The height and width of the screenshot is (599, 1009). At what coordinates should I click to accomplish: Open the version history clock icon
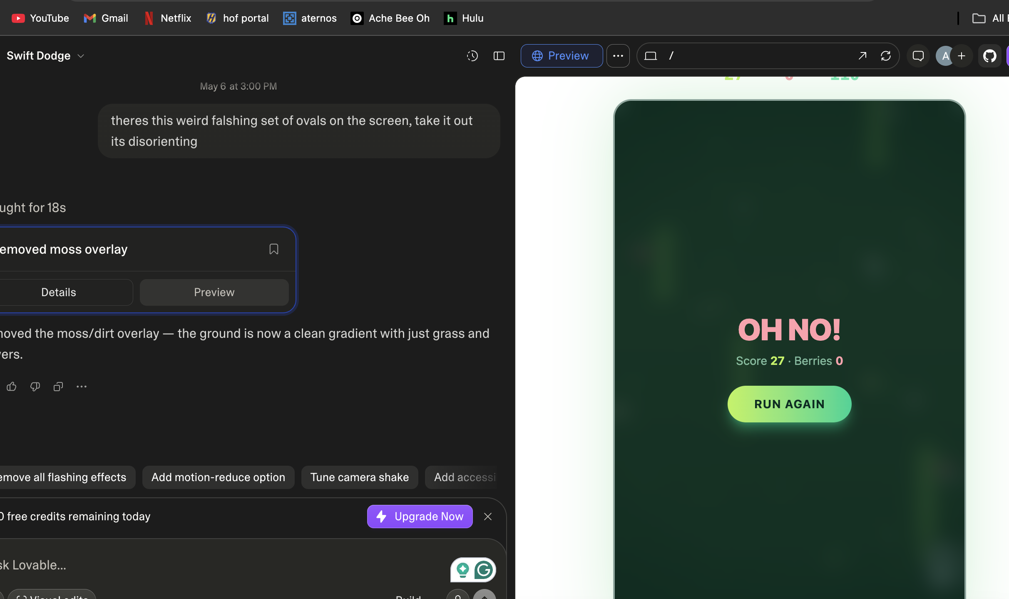472,56
